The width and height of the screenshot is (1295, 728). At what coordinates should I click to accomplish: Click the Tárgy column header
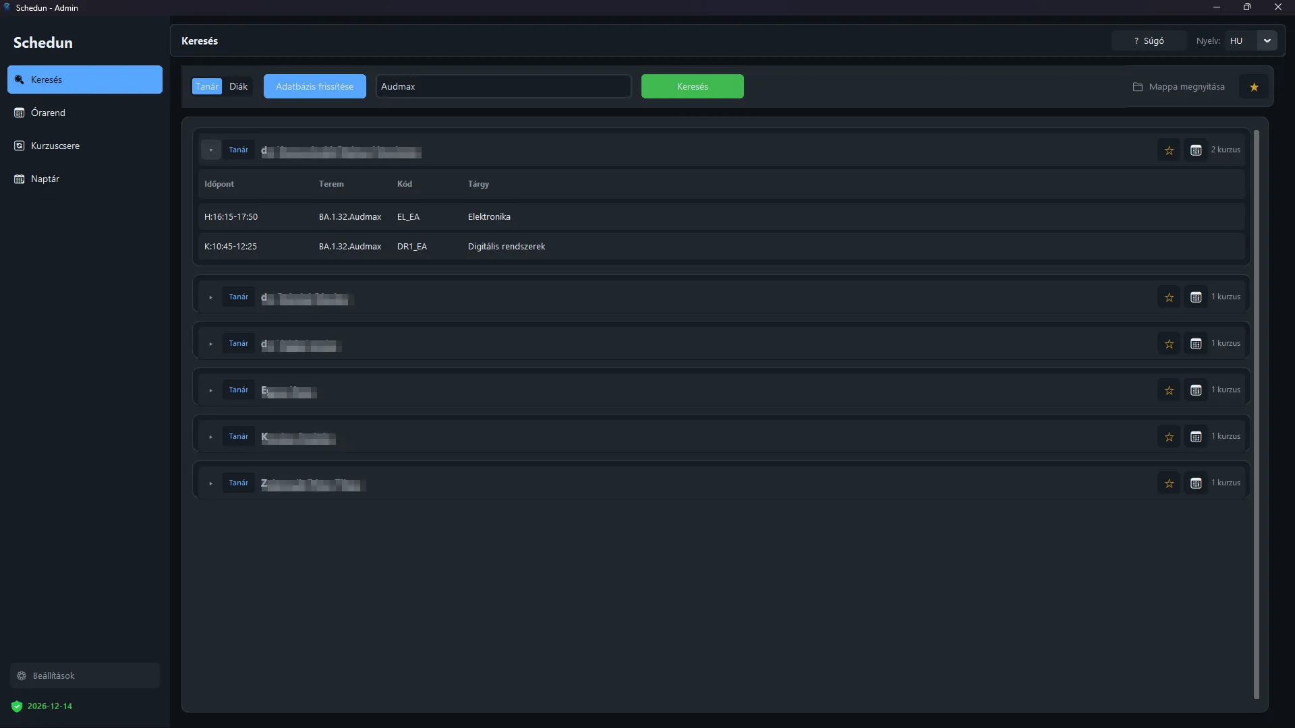[x=478, y=184]
